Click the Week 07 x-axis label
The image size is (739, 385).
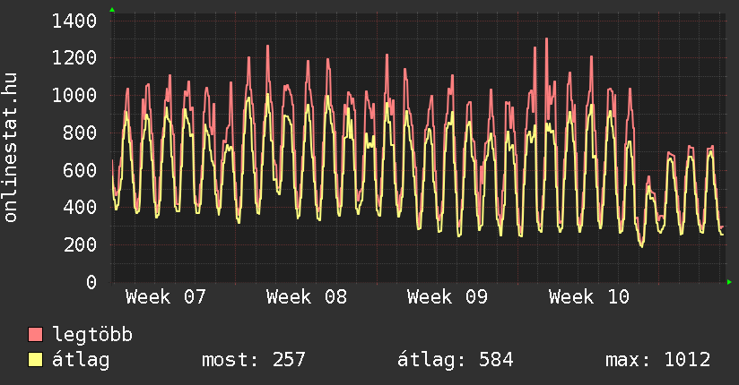pyautogui.click(x=166, y=297)
